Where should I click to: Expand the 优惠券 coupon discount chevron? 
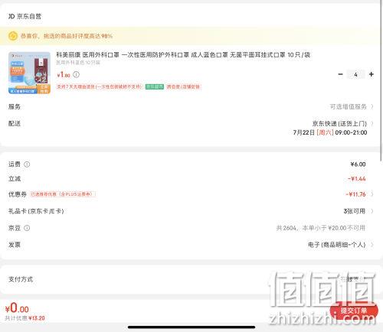pyautogui.click(x=372, y=194)
